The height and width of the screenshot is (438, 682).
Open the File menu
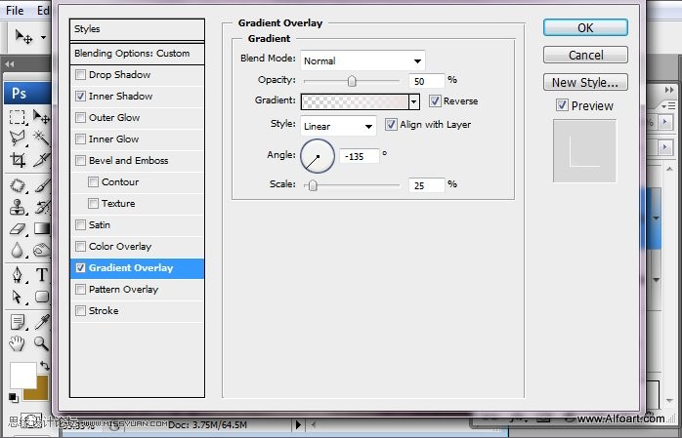coord(15,10)
